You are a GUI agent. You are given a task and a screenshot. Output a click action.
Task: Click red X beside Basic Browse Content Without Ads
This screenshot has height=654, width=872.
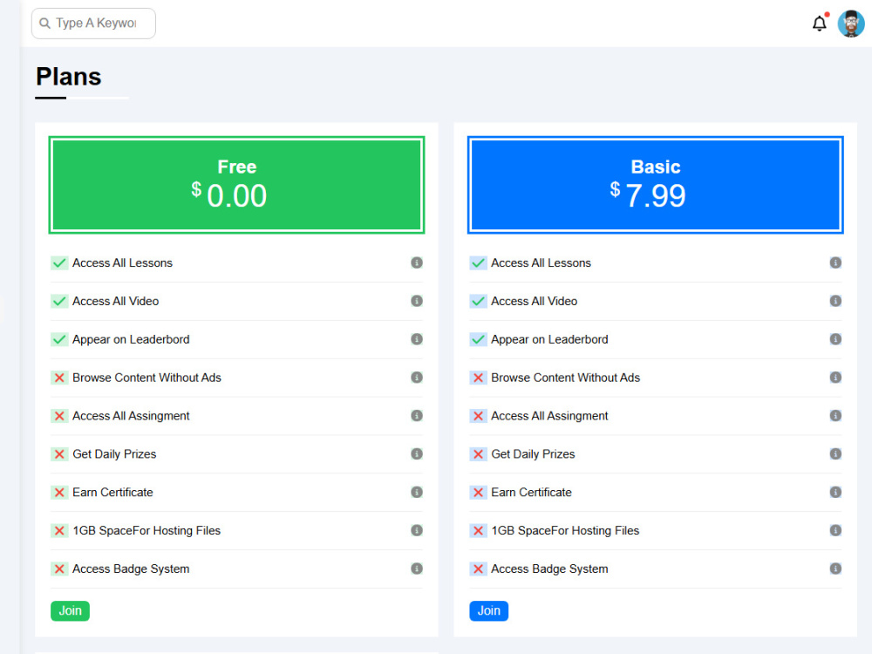click(478, 378)
